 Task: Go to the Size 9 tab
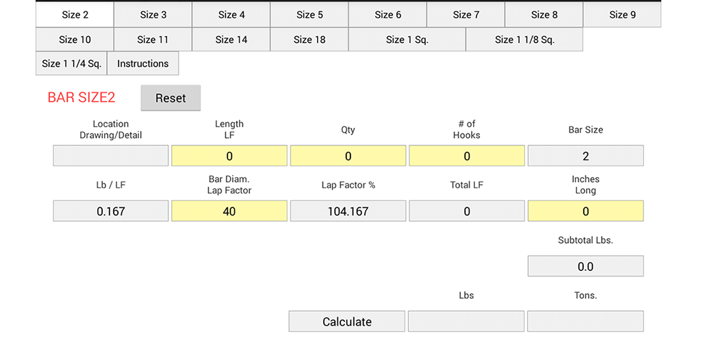pos(622,14)
